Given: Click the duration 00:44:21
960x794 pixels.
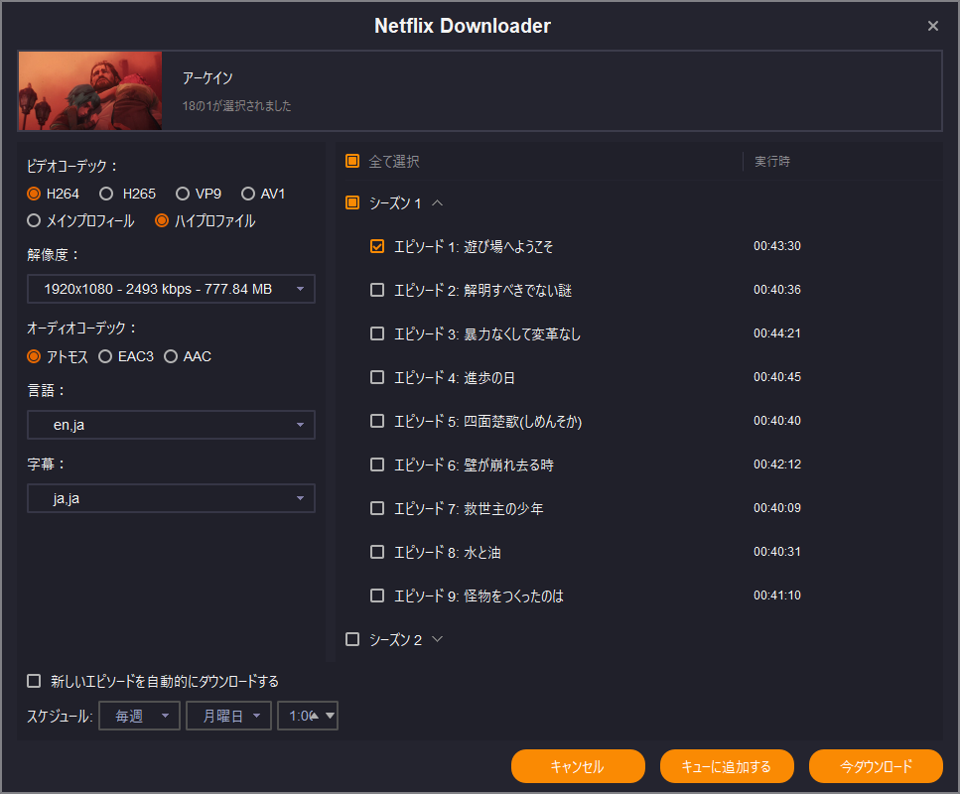Looking at the screenshot, I should [x=777, y=333].
